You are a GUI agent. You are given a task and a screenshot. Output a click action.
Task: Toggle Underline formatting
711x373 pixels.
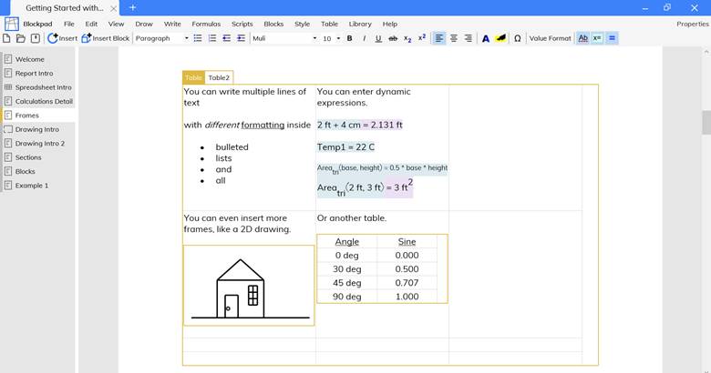(378, 38)
